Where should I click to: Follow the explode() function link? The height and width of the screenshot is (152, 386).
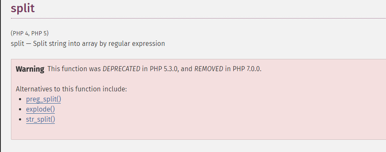40,109
